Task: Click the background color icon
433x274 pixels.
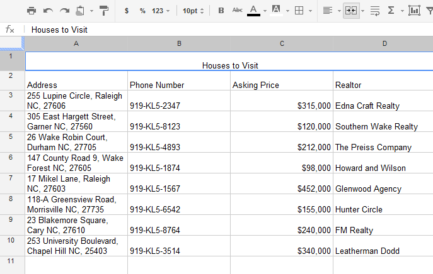Action: pos(276,11)
